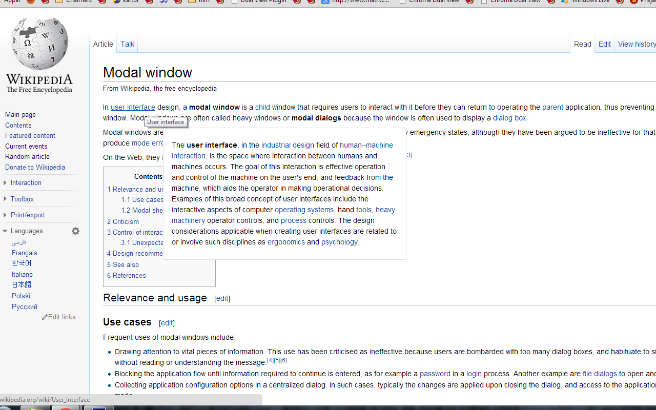The width and height of the screenshot is (656, 410).
Task: Click the Contents box heading
Action: [148, 176]
